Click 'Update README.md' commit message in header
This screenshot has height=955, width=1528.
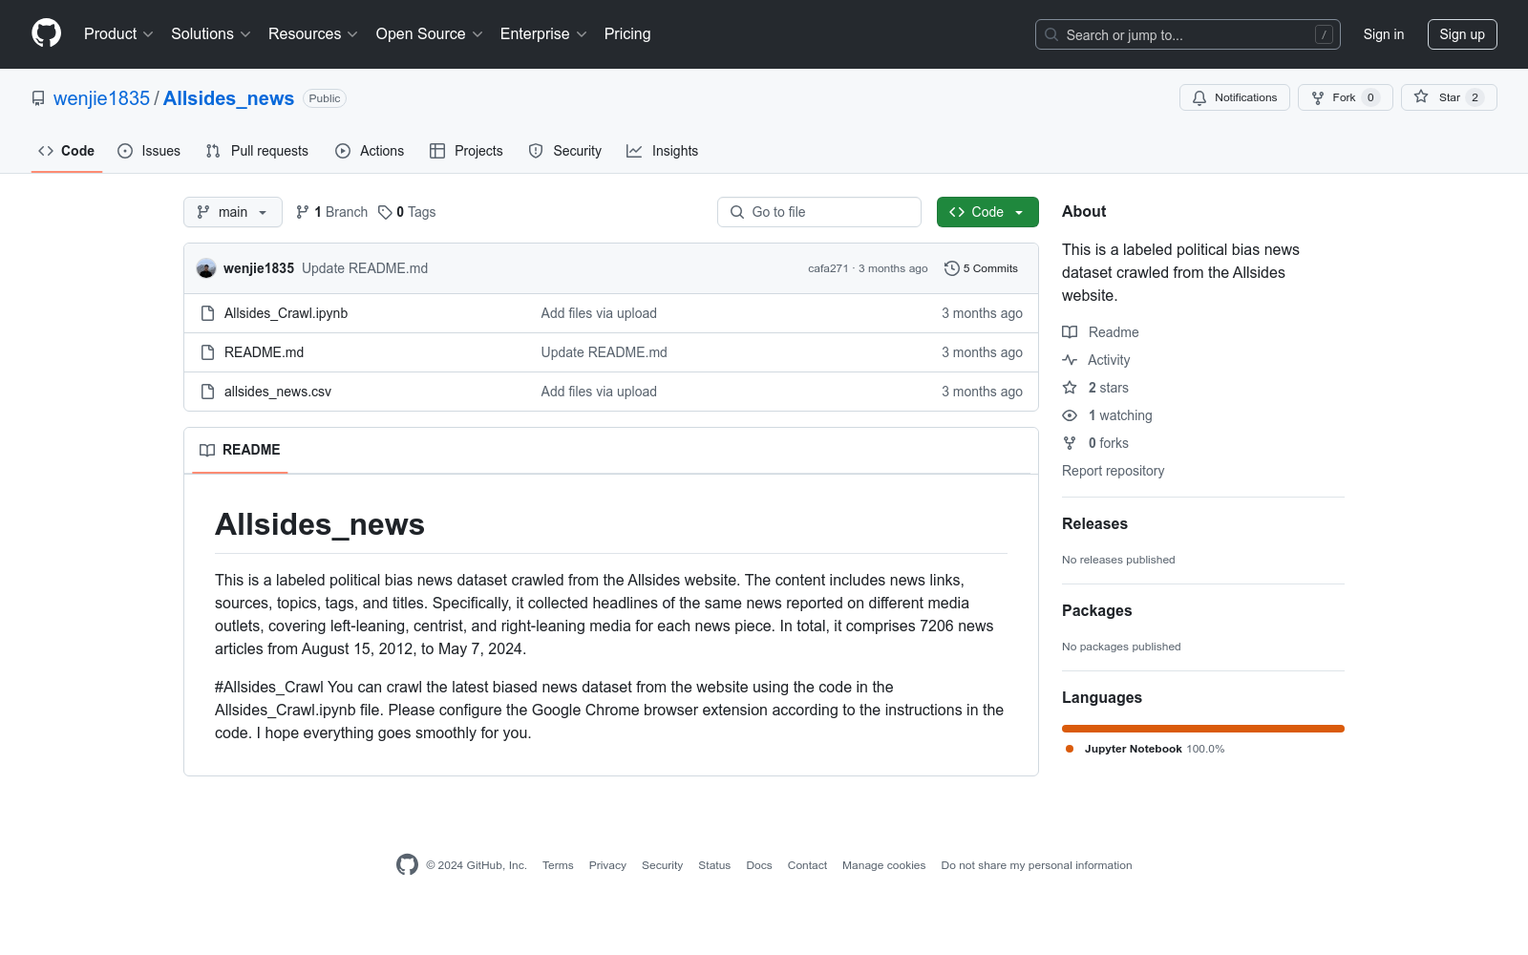(365, 268)
